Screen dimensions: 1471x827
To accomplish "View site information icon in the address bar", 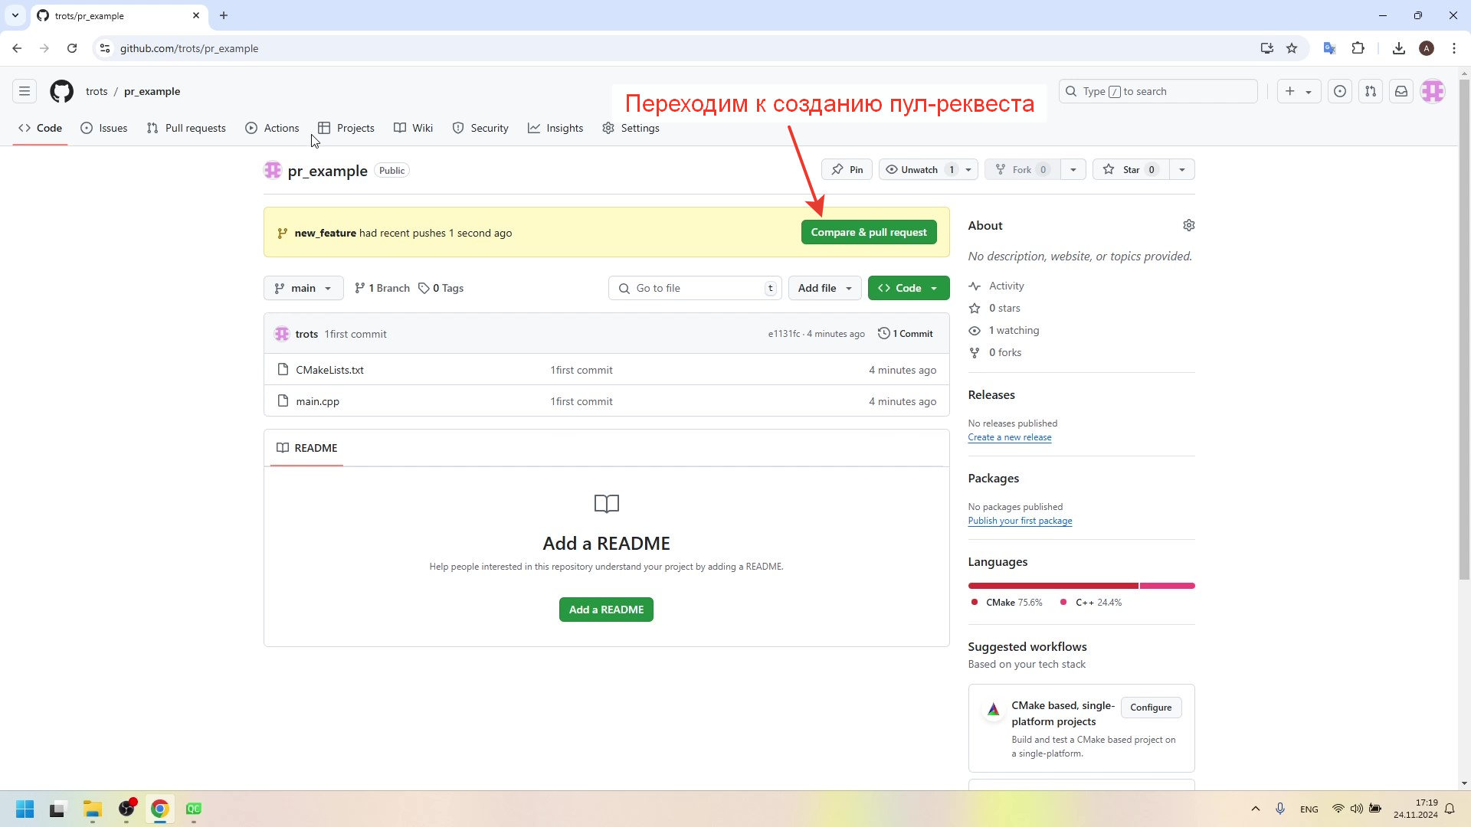I will tap(105, 48).
